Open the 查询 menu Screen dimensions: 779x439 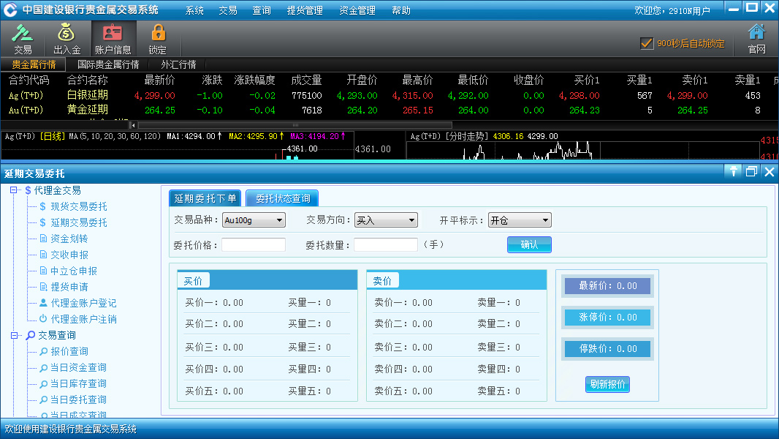pos(262,10)
